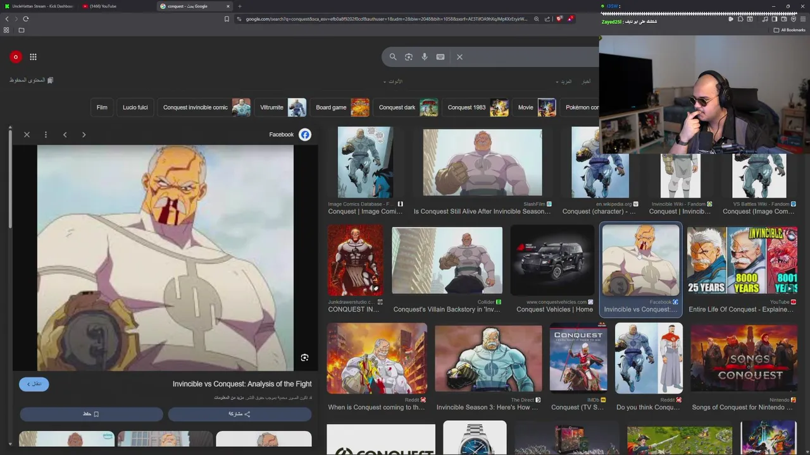
Task: Select Conquest invincible comic chip
Action: (x=205, y=107)
